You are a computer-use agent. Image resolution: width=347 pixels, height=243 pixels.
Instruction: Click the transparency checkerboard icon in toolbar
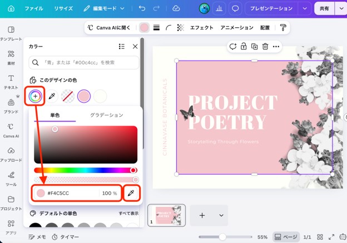[x=181, y=28]
